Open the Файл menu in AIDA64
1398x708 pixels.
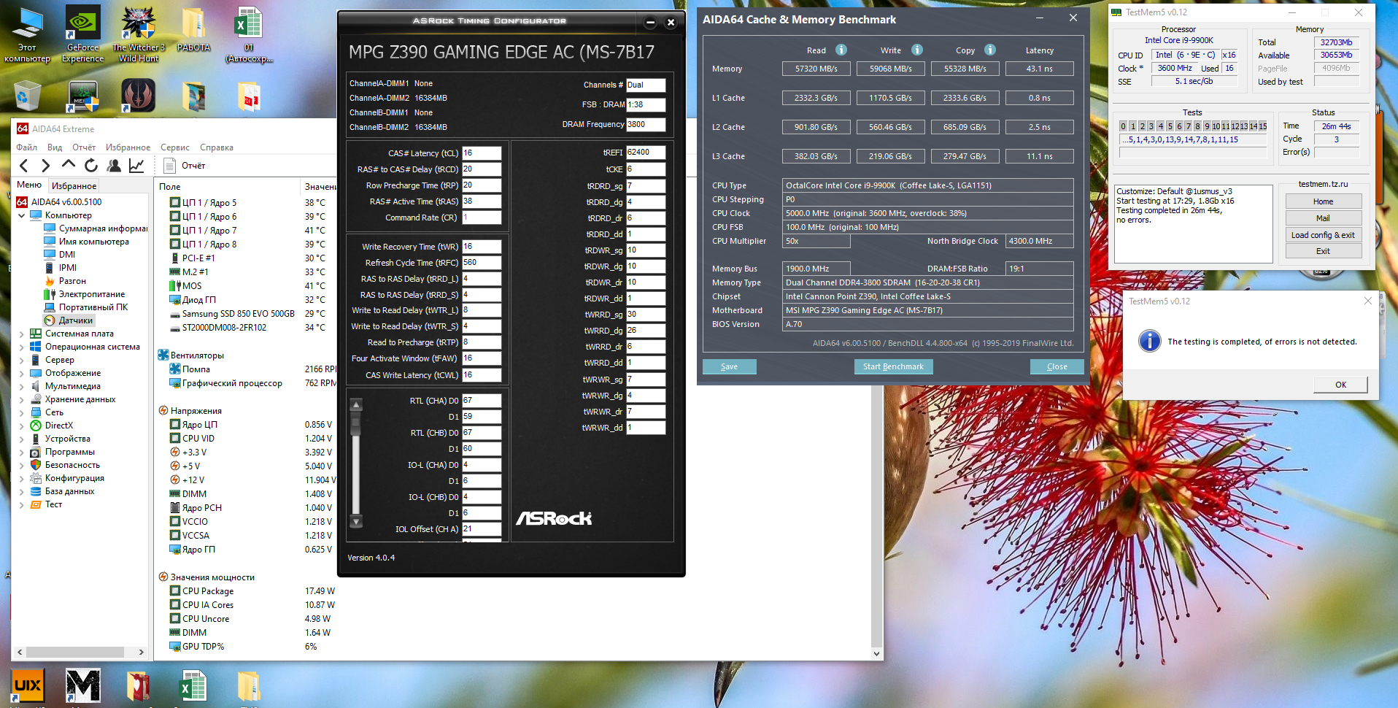(x=27, y=147)
